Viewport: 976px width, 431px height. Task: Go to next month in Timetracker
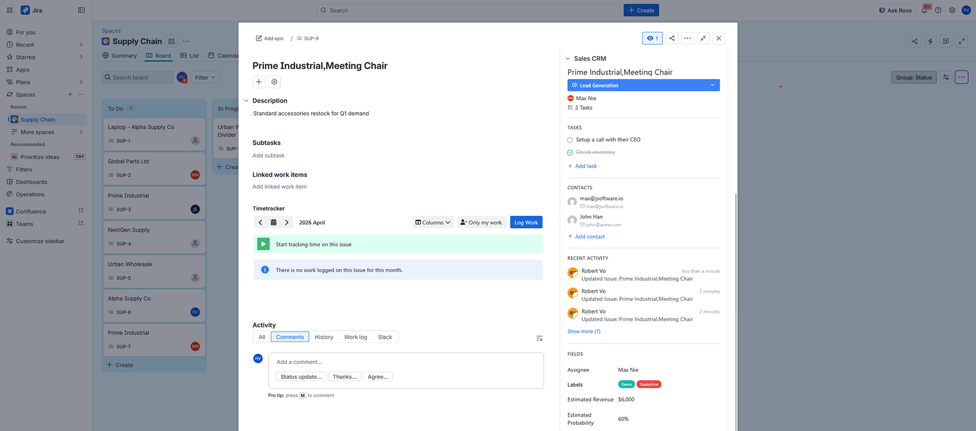287,222
